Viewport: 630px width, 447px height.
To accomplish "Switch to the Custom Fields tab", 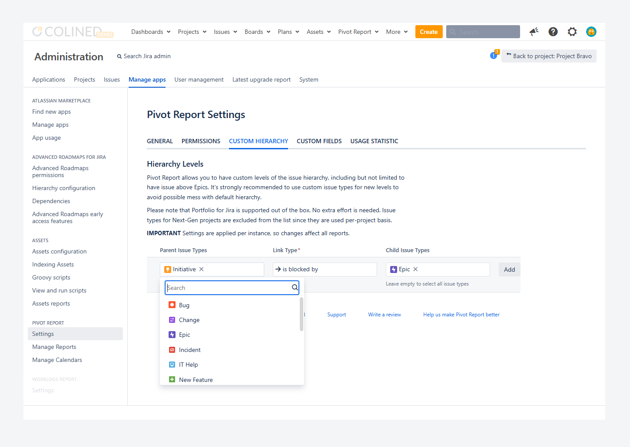I will click(319, 141).
